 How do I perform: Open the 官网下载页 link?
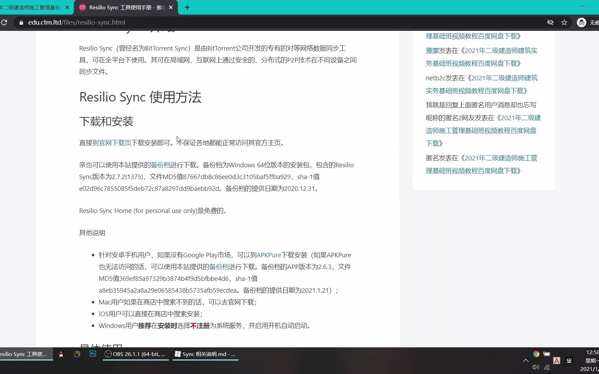tap(115, 143)
